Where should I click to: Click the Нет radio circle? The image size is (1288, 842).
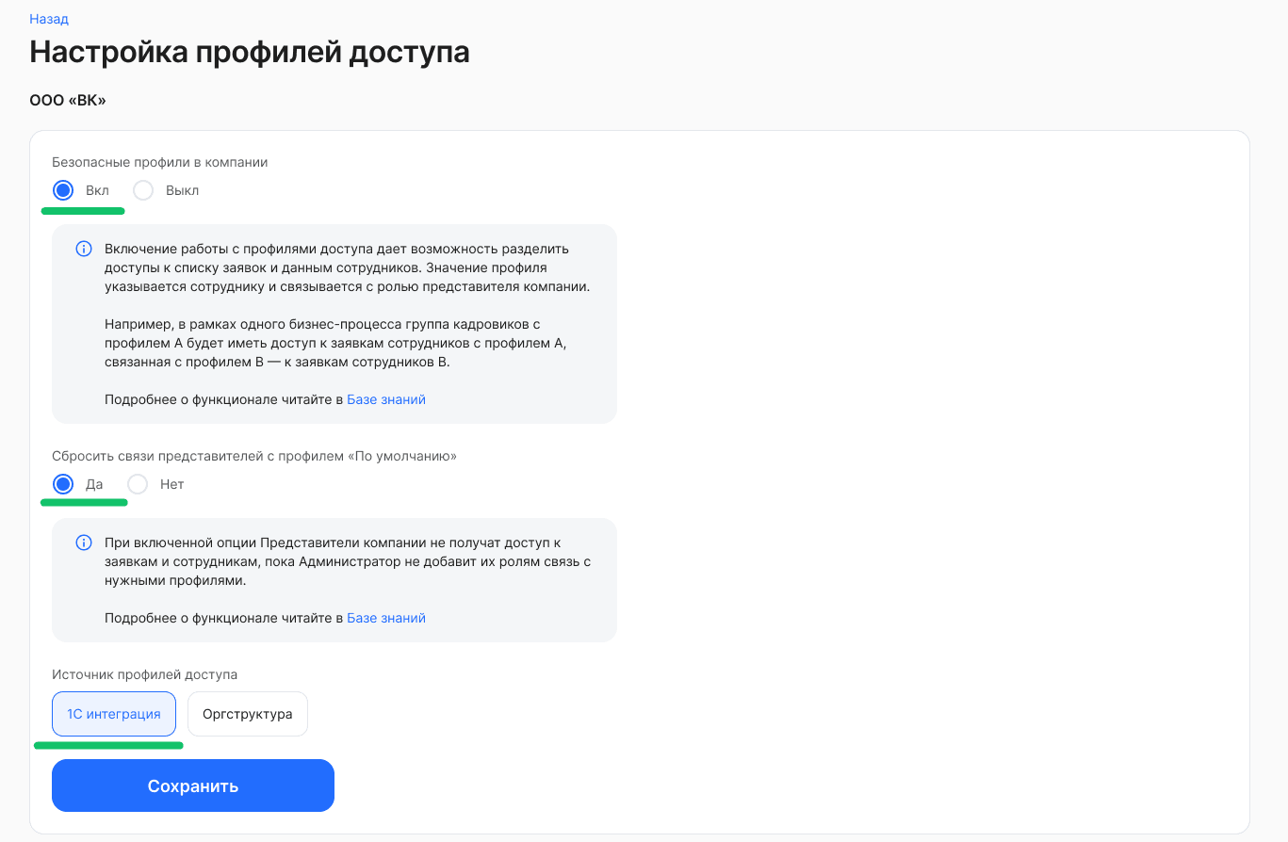[x=138, y=483]
